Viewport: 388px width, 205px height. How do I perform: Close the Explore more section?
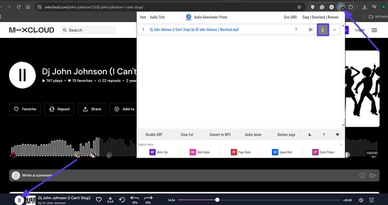(341, 145)
